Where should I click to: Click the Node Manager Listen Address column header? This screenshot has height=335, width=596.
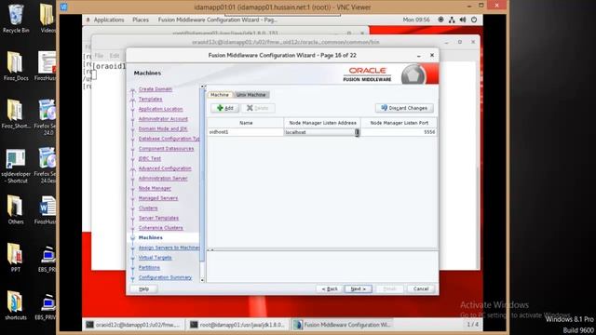click(x=322, y=123)
